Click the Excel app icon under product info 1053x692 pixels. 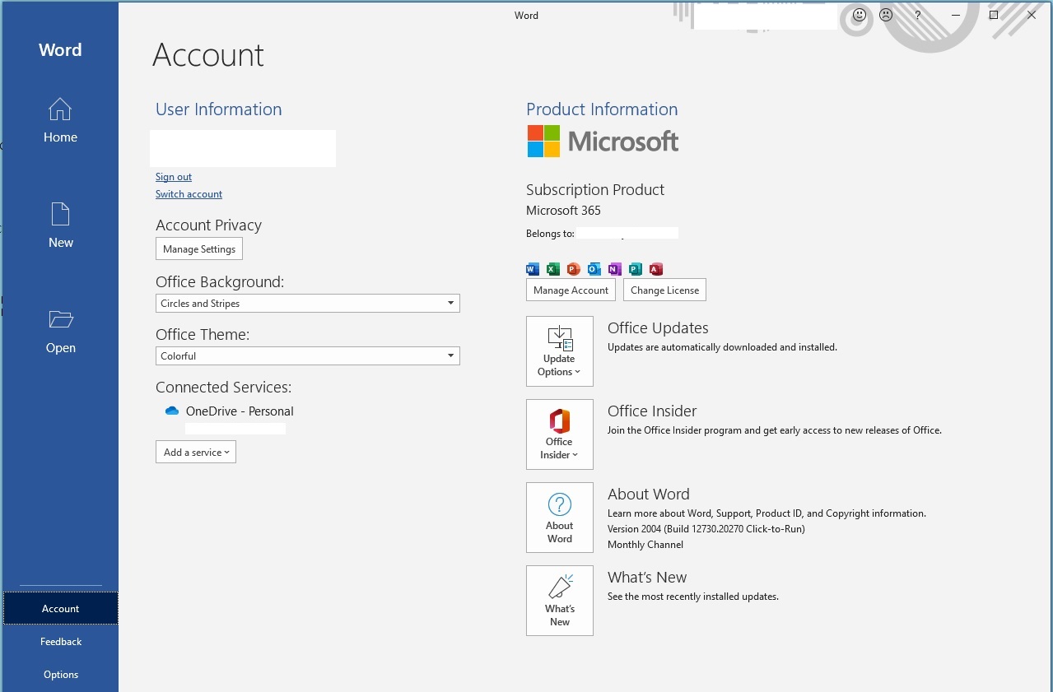pyautogui.click(x=553, y=269)
